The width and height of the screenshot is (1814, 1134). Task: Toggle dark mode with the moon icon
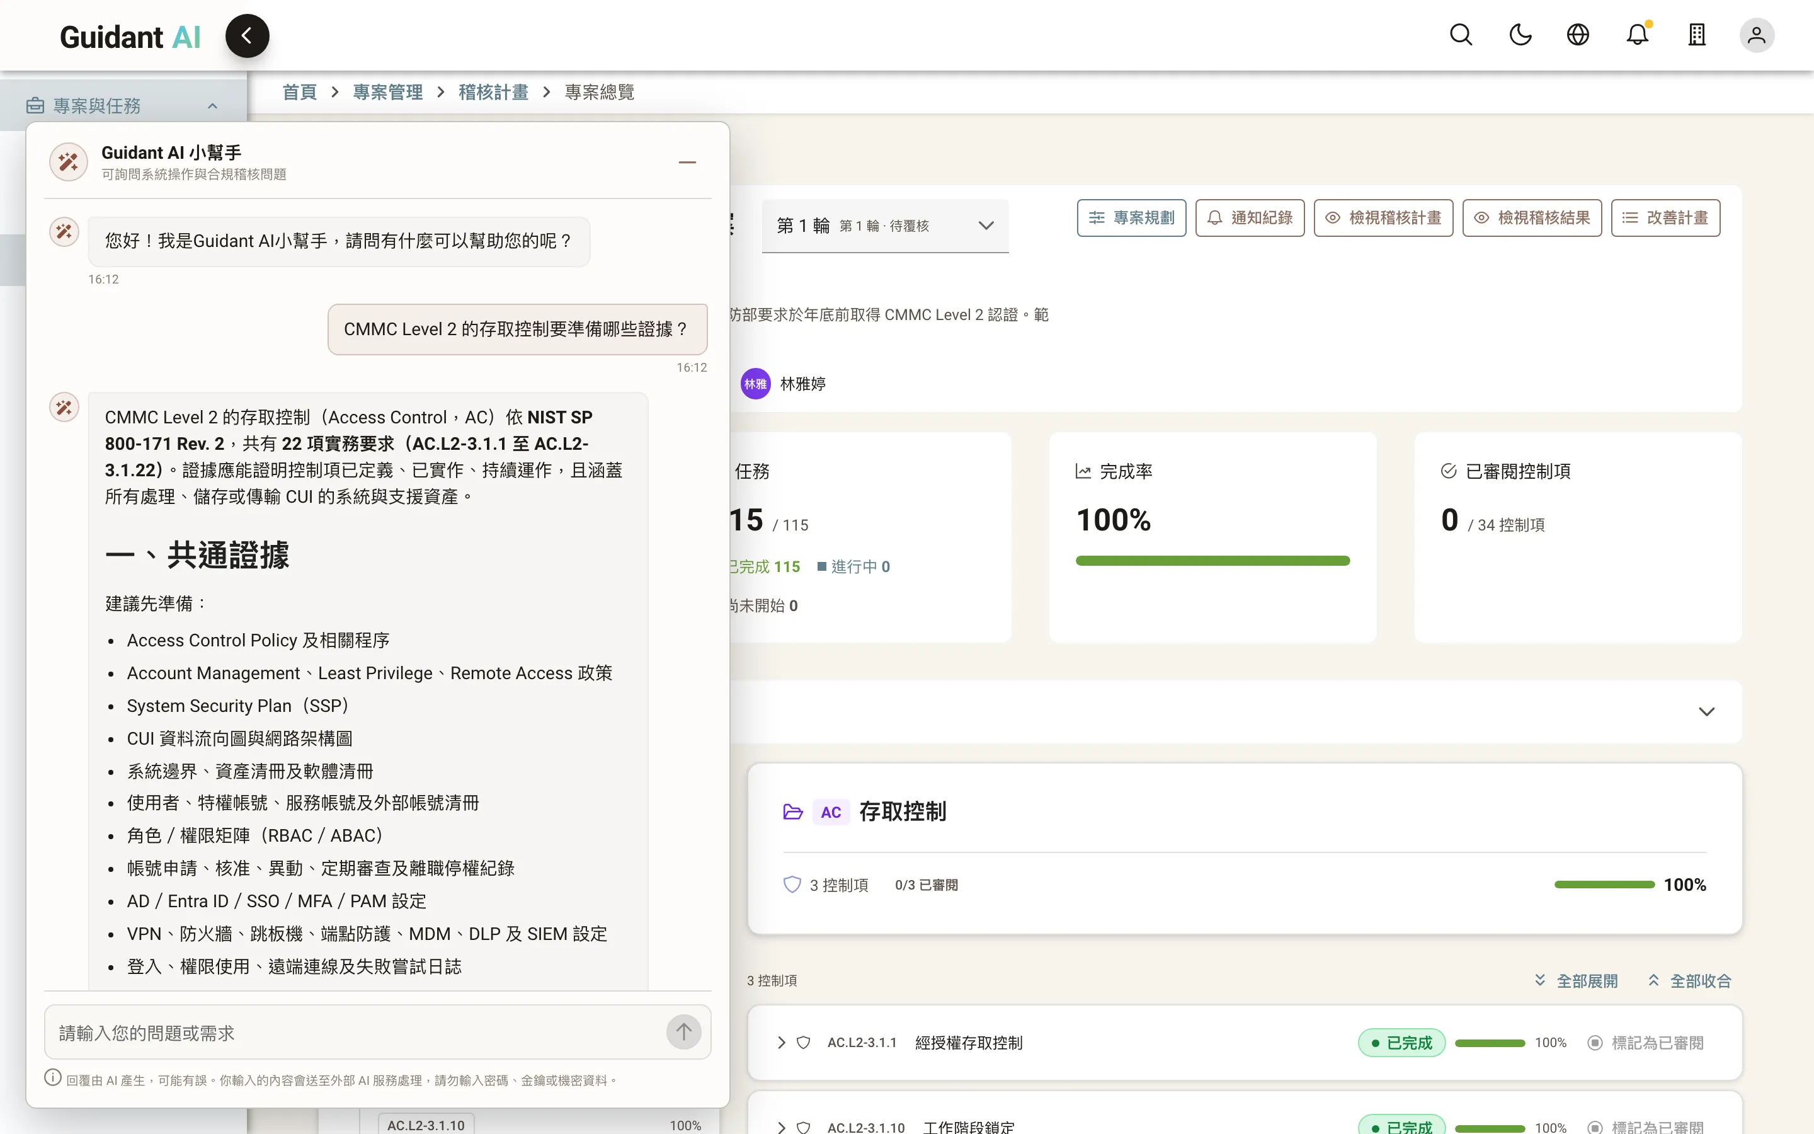point(1519,35)
